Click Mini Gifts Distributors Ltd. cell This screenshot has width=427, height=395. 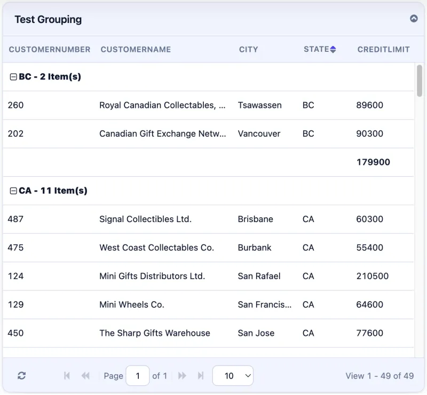(152, 276)
